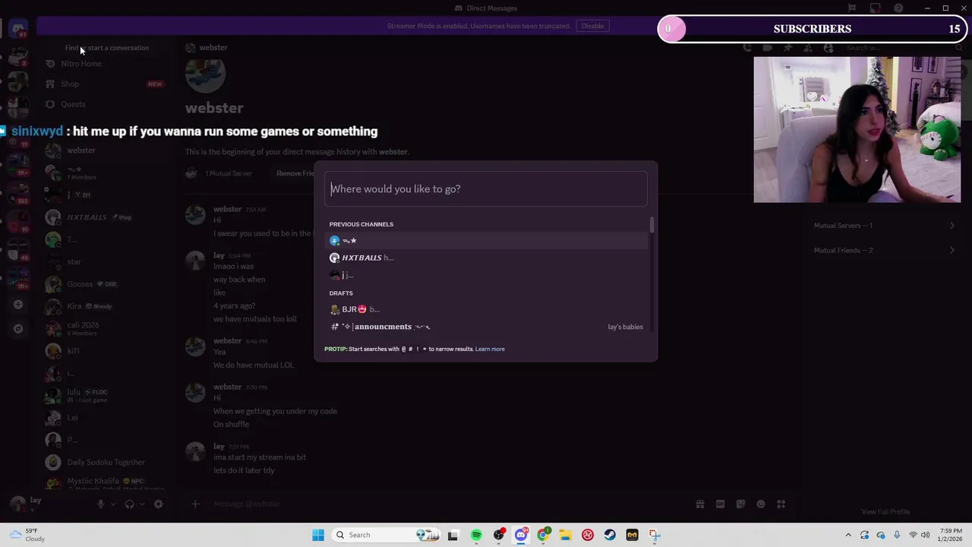The width and height of the screenshot is (972, 547).
Task: Choose BJR draft in quick switcher
Action: [486, 309]
